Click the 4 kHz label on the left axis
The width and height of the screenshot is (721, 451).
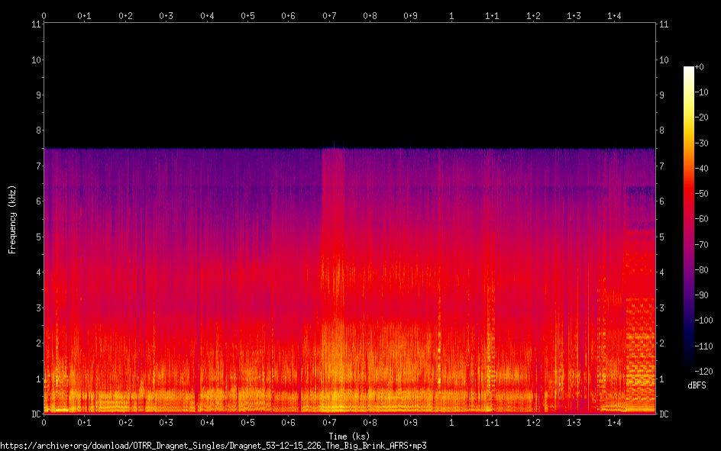pos(37,272)
